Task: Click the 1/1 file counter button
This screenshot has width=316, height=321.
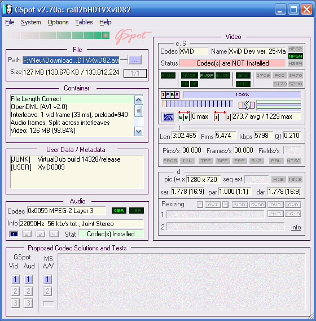Action: click(135, 73)
